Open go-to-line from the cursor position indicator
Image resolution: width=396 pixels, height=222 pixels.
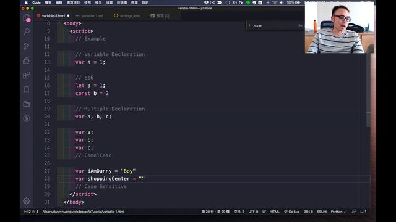pos(215,212)
